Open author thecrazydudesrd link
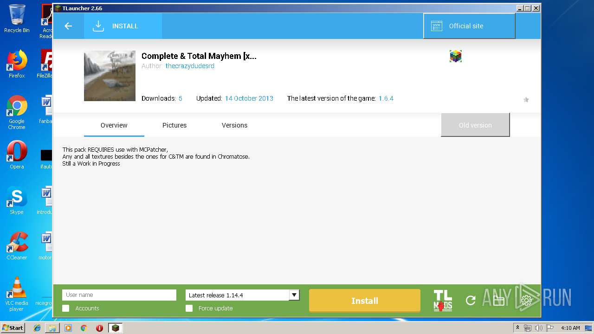This screenshot has width=594, height=334. (x=190, y=66)
